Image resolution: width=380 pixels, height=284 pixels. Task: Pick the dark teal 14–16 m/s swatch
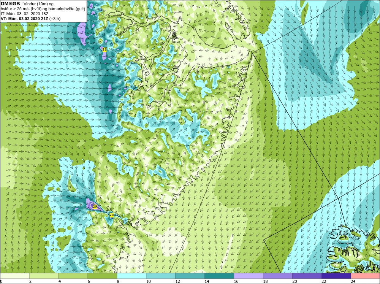click(x=219, y=276)
